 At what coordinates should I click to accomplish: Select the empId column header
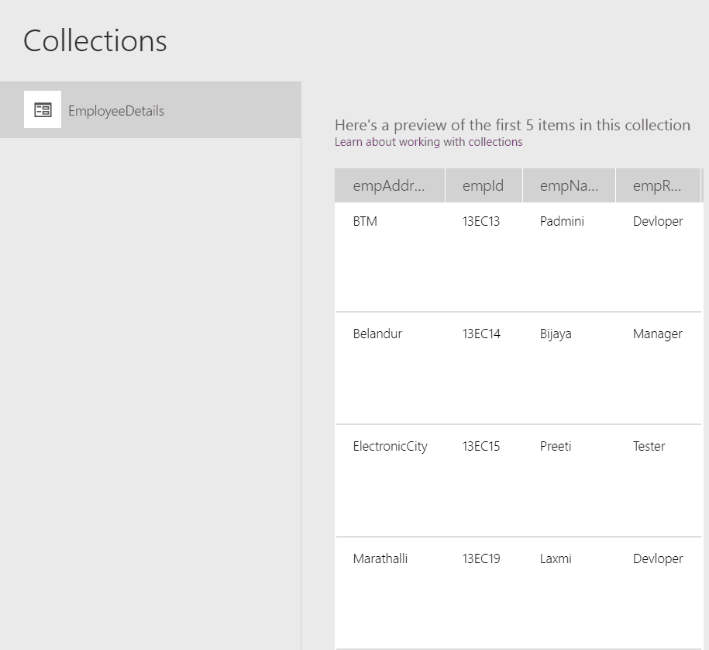(x=484, y=185)
